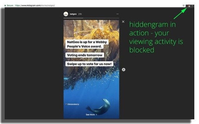Screen dimensions: 199x124
Task: Click the story progress bar
Action: [x=91, y=18]
